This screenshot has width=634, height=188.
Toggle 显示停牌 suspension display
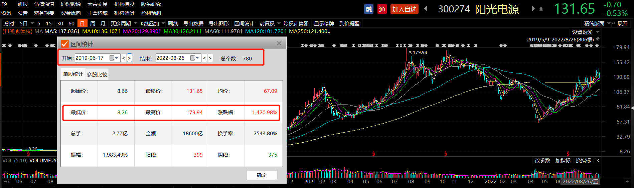point(324,23)
